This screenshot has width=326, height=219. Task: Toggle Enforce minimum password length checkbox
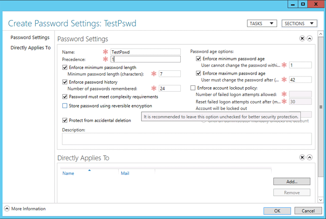point(65,68)
